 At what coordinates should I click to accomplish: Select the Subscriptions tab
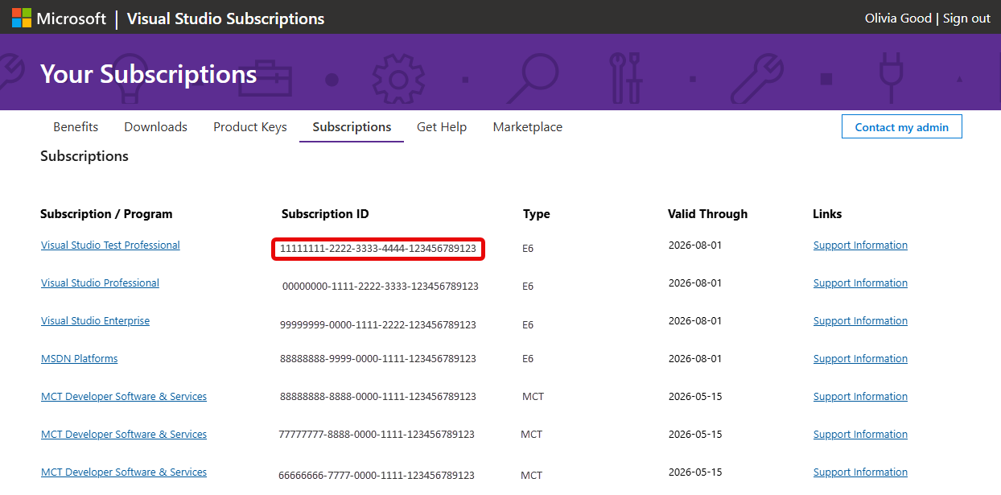click(x=351, y=126)
